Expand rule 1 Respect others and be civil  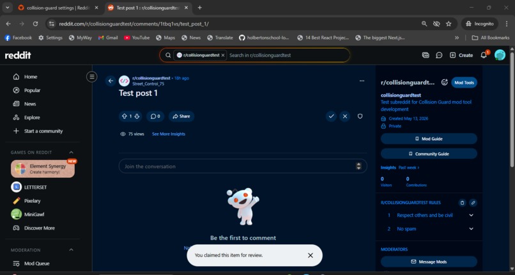(471, 215)
